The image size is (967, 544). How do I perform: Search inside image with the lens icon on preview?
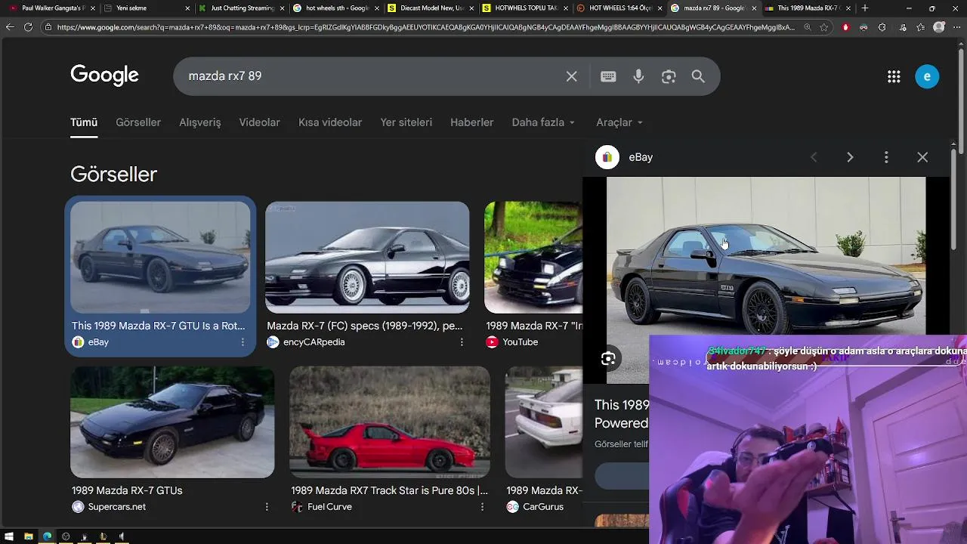tap(608, 359)
